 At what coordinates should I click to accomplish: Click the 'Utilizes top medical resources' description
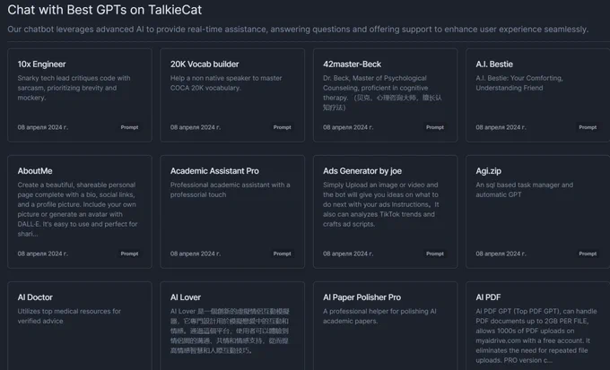69,316
